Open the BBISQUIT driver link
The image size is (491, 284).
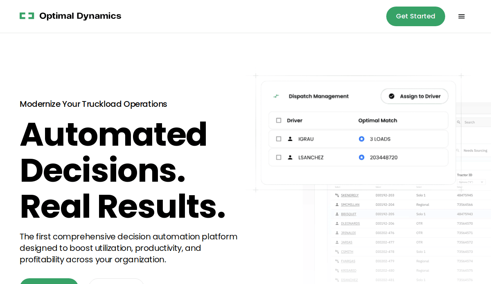tap(349, 214)
